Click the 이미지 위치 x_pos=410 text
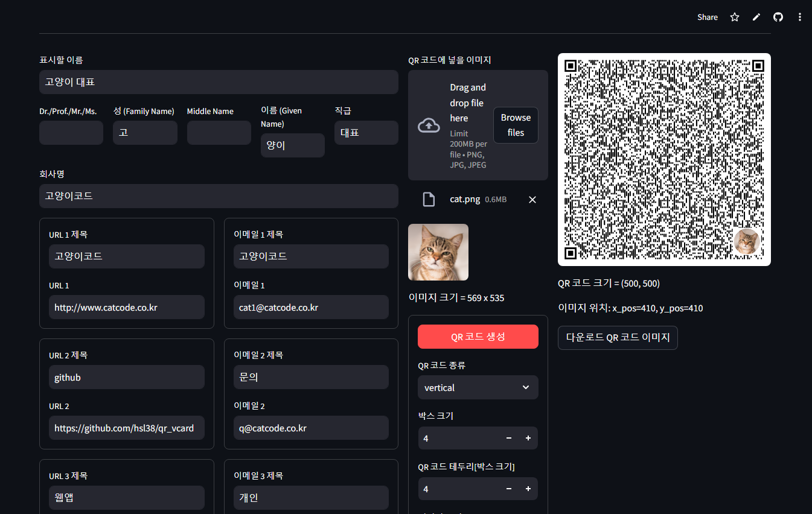 [630, 308]
